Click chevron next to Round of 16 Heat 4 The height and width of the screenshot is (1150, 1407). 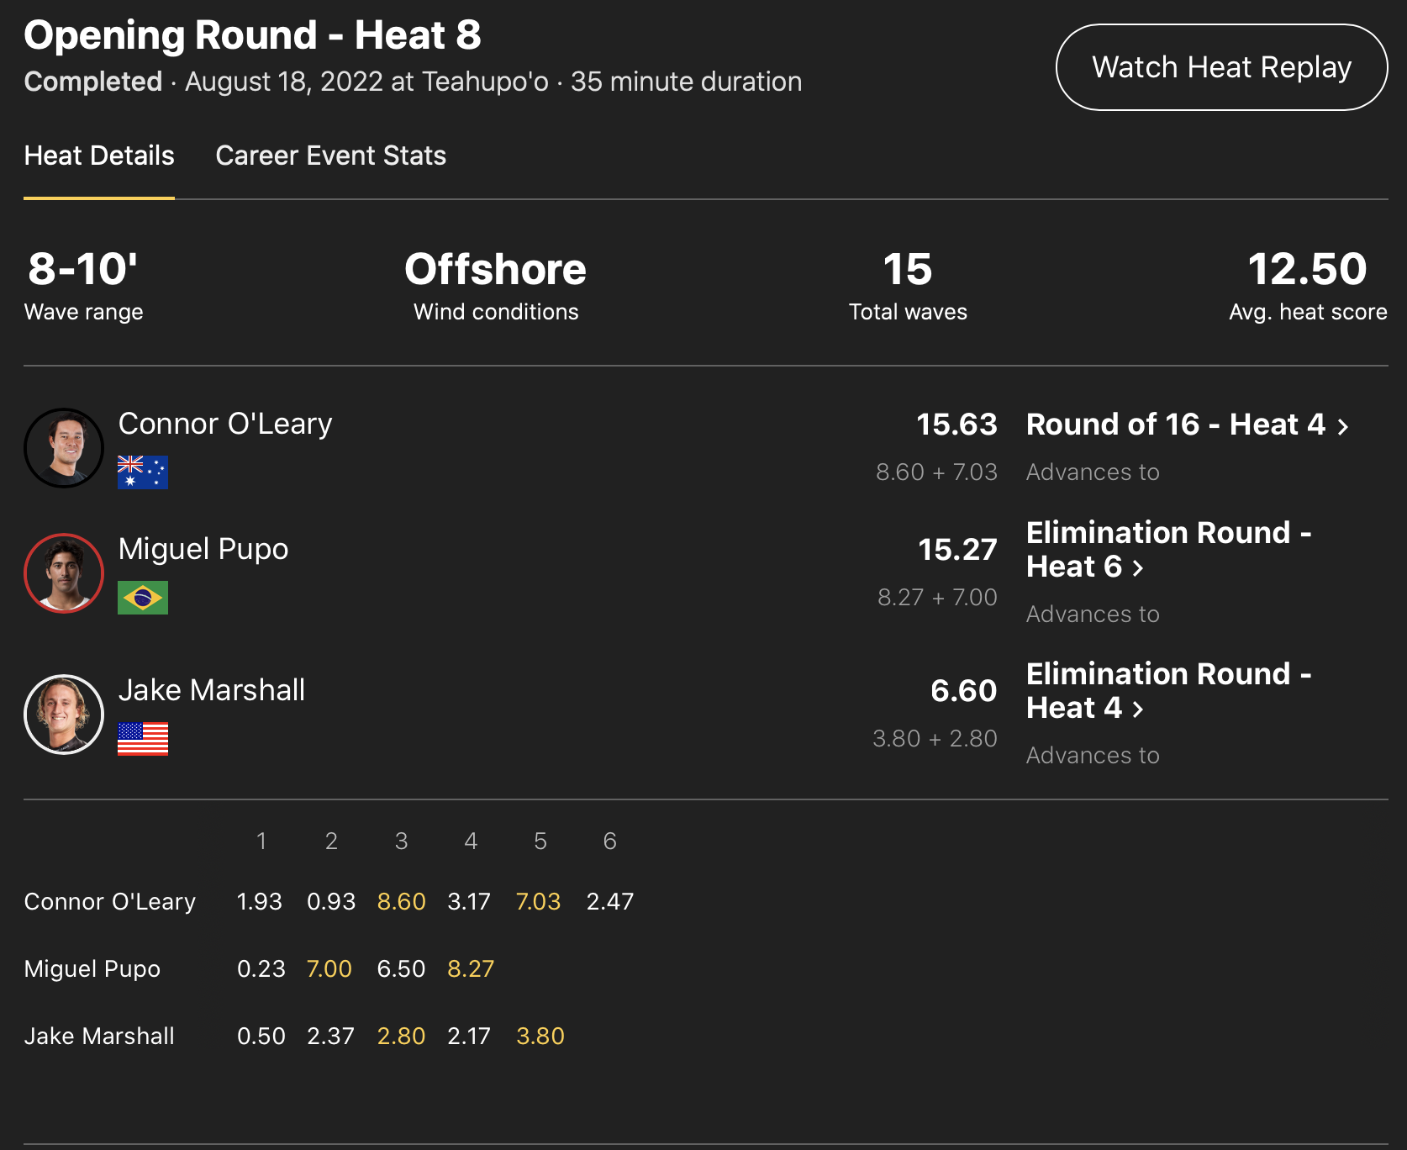(x=1343, y=427)
